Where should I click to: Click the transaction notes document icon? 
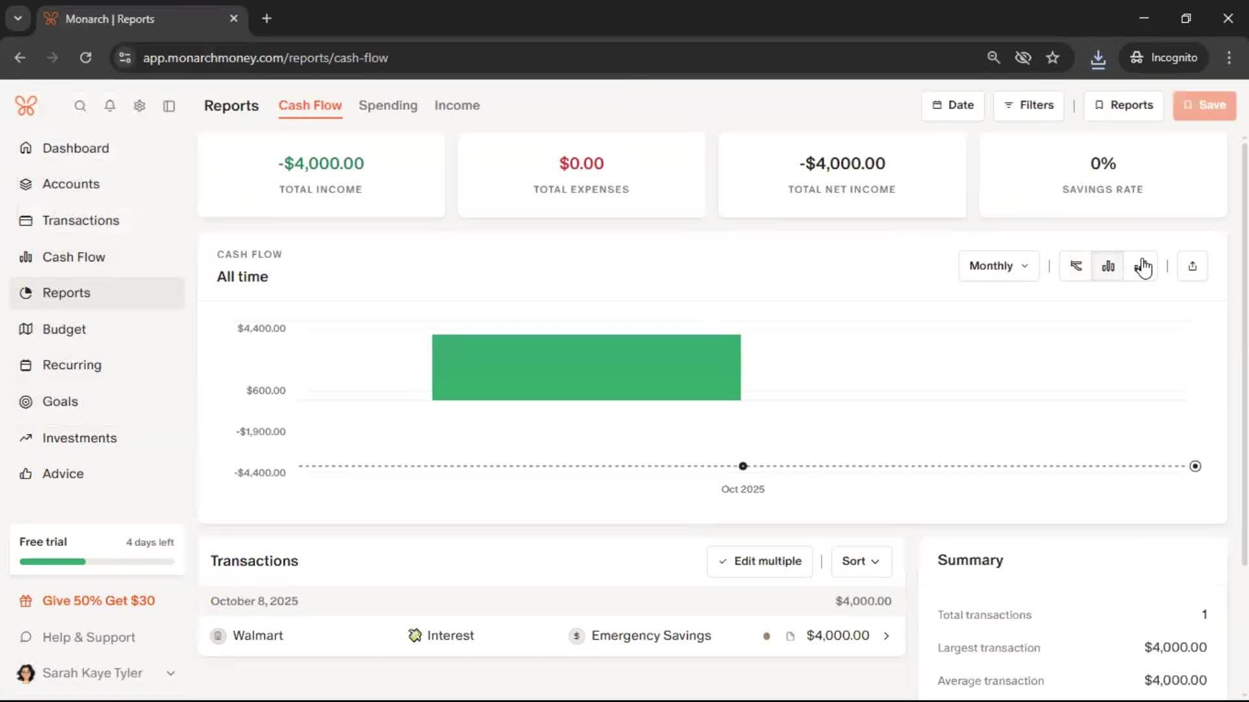point(790,636)
